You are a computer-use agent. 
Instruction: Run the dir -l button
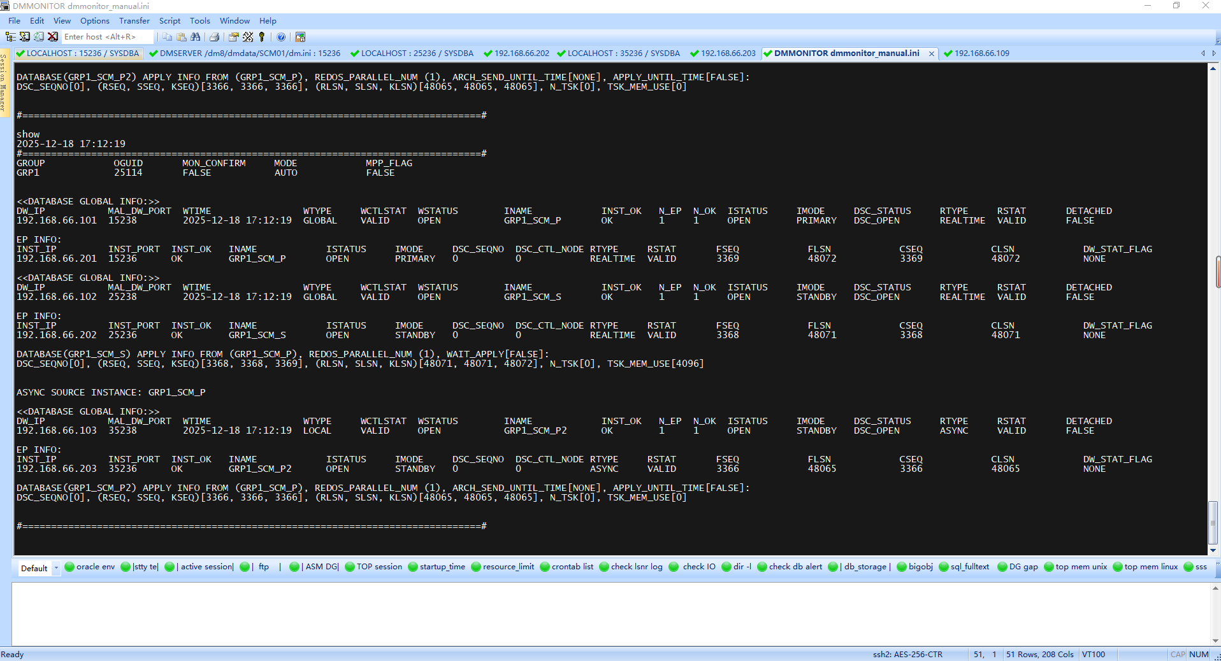pyautogui.click(x=737, y=567)
